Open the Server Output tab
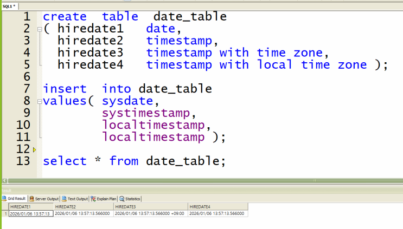The image size is (403, 229). click(x=44, y=199)
